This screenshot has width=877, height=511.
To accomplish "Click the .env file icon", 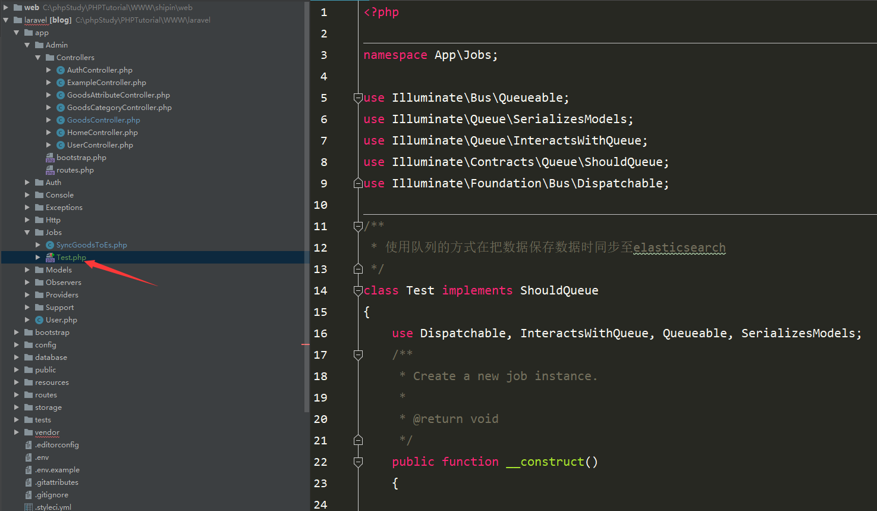I will pyautogui.click(x=29, y=457).
